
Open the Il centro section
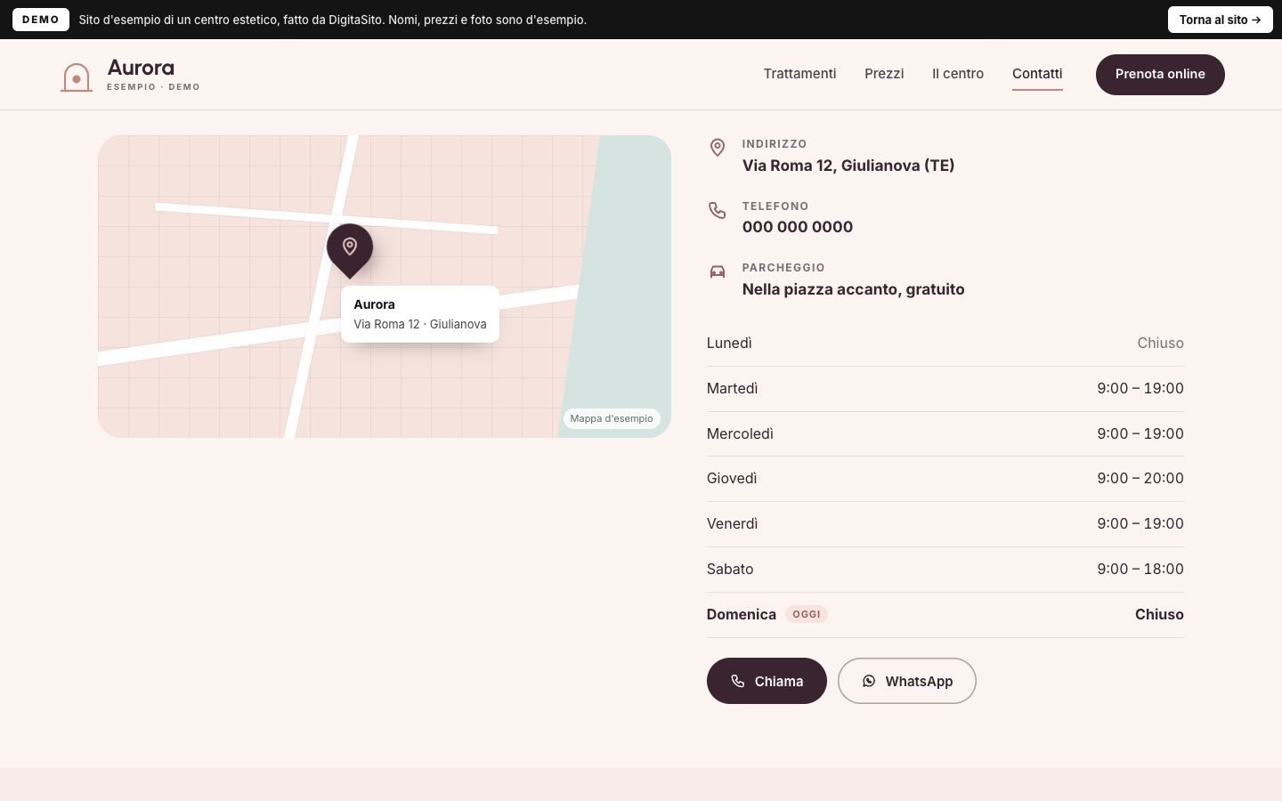tap(958, 74)
